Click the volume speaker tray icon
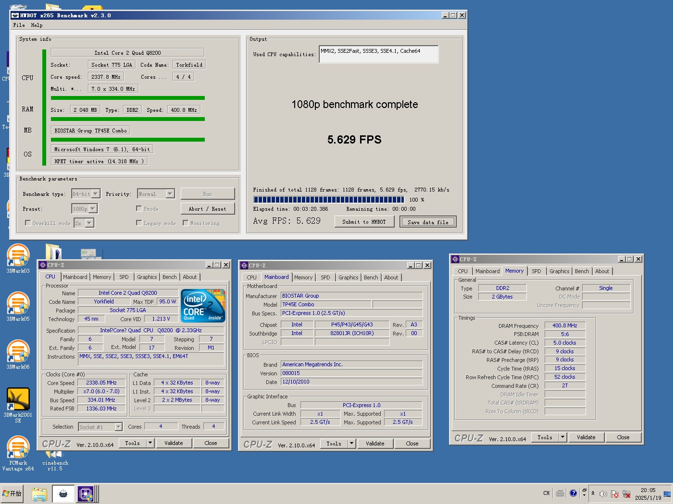 pos(603,493)
